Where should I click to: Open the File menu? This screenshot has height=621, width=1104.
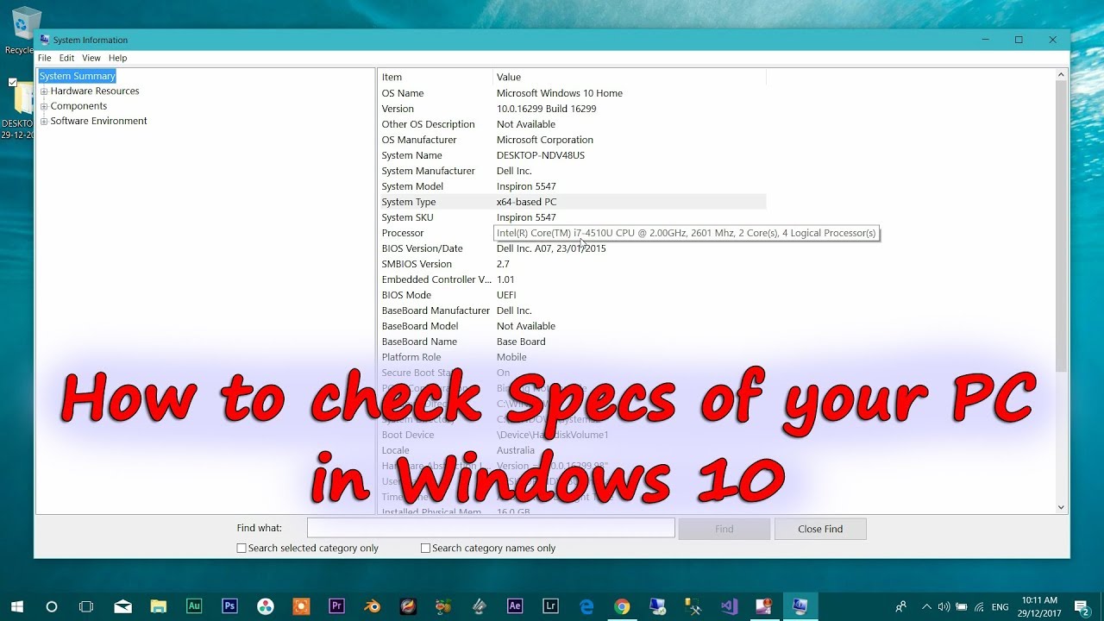(44, 58)
